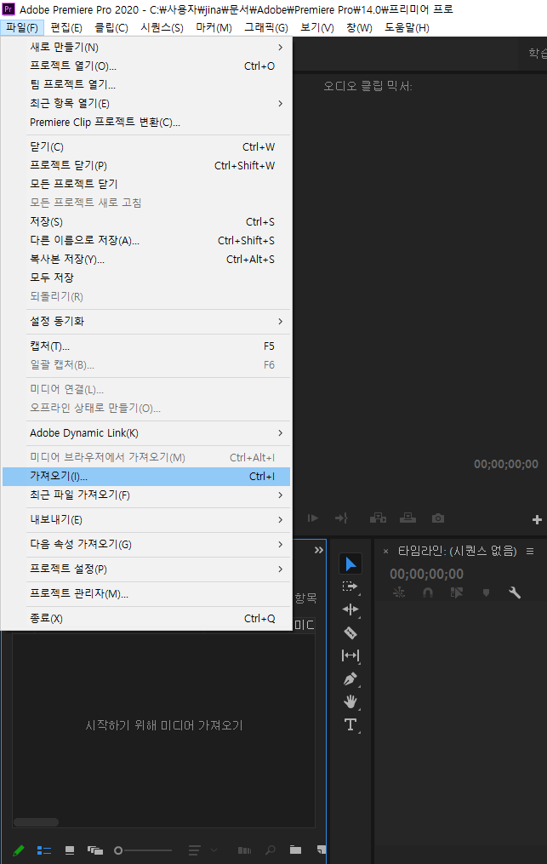
Task: Open the 시퀀스(S) menu
Action: tap(162, 27)
